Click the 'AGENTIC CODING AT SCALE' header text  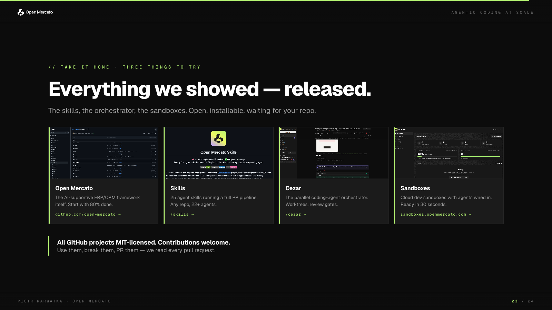[x=492, y=12]
